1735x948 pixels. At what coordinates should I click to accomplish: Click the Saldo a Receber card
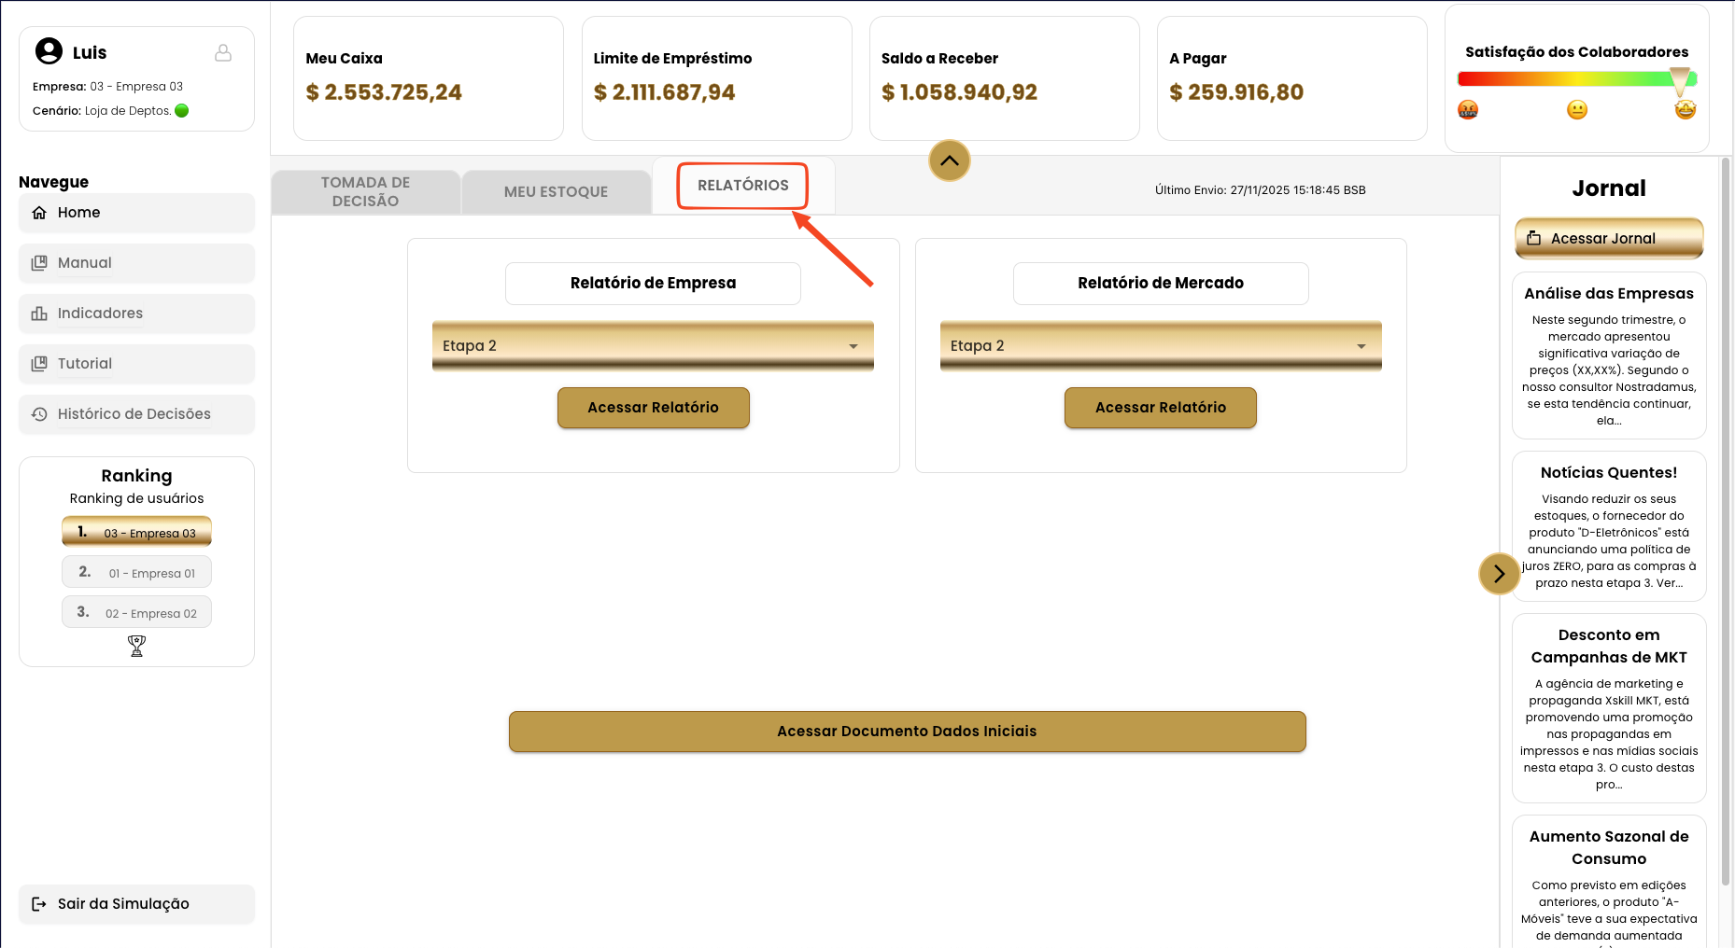1005,78
